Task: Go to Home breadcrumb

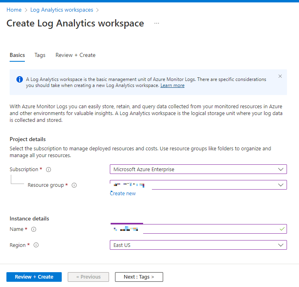Action: pyautogui.click(x=14, y=10)
